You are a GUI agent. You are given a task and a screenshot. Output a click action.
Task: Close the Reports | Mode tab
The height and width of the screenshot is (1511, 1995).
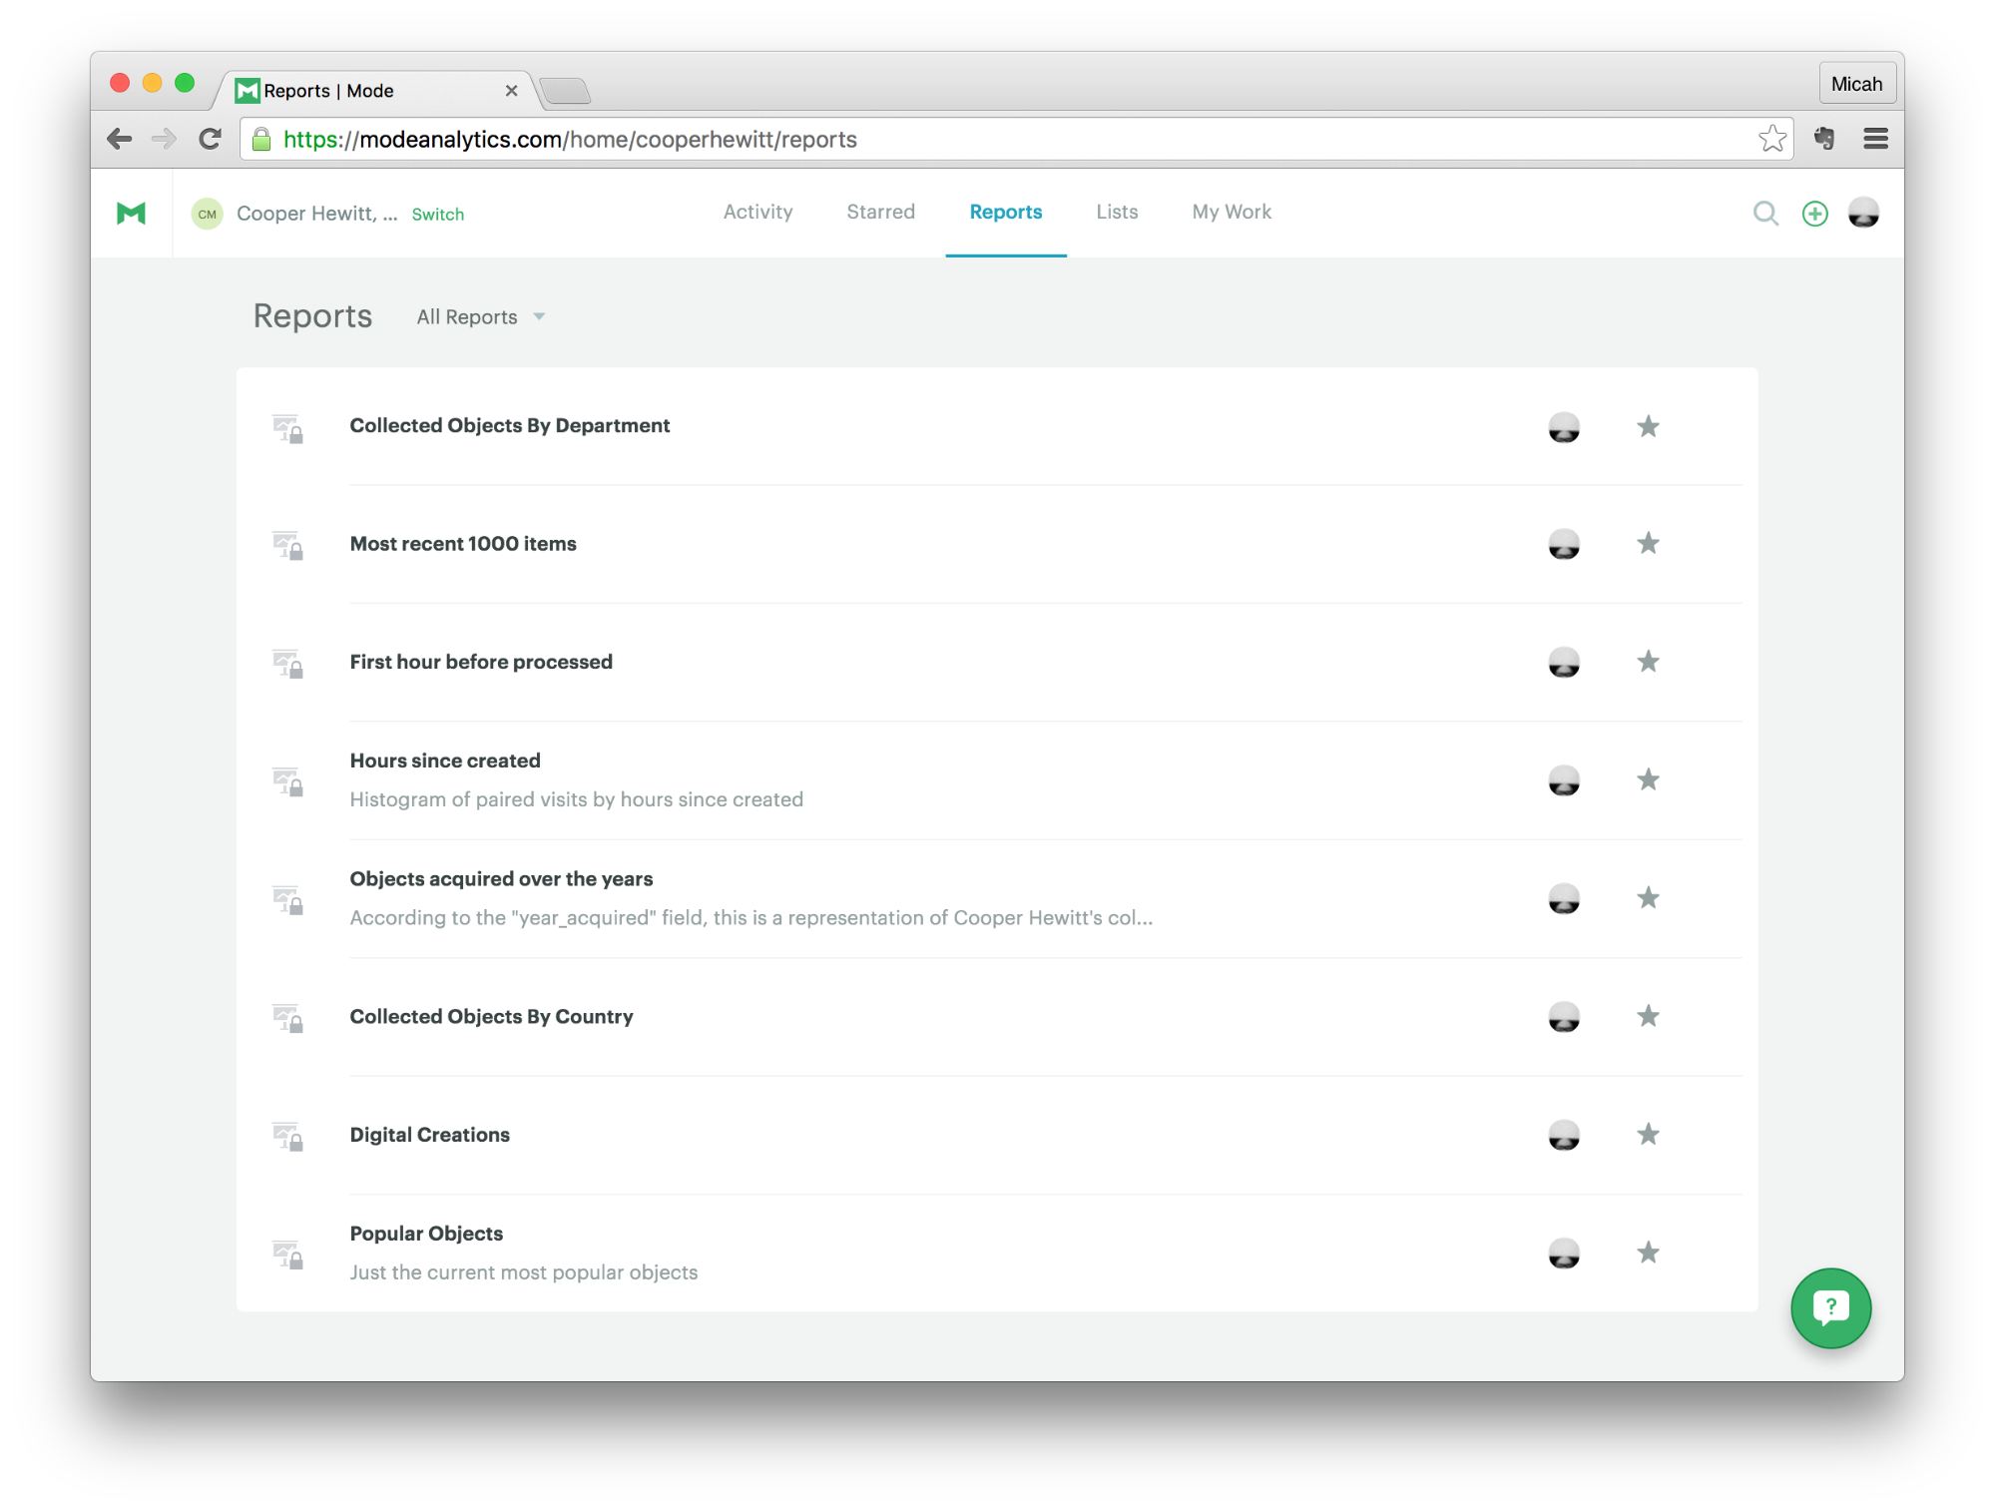[x=511, y=91]
